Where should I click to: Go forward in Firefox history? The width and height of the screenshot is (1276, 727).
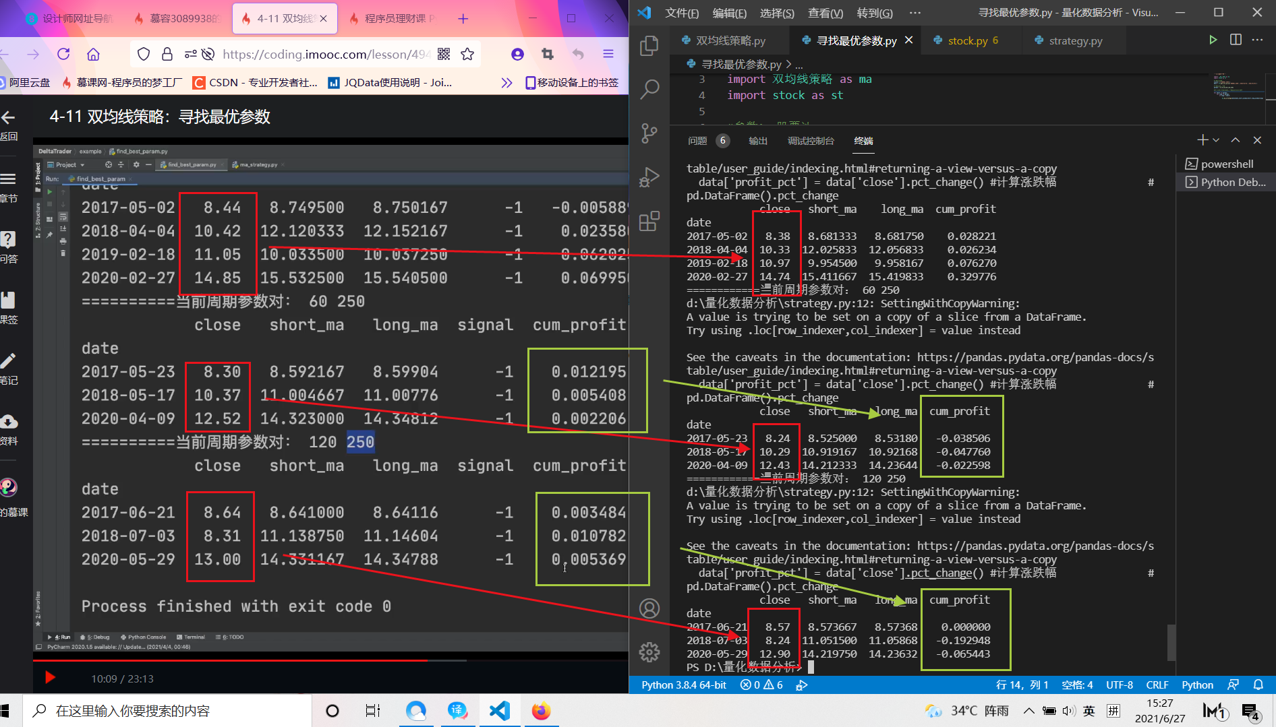click(x=33, y=54)
